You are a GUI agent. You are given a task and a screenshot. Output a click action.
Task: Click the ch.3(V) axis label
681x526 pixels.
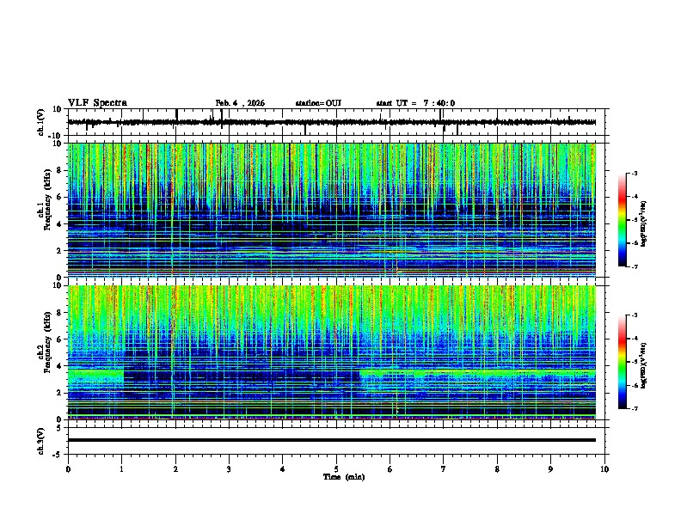41,441
